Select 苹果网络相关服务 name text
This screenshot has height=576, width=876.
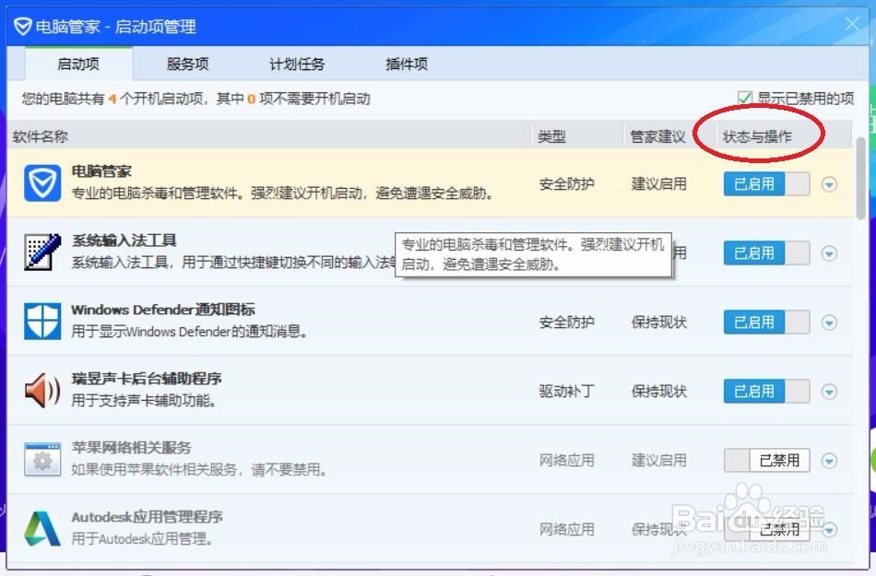(131, 448)
